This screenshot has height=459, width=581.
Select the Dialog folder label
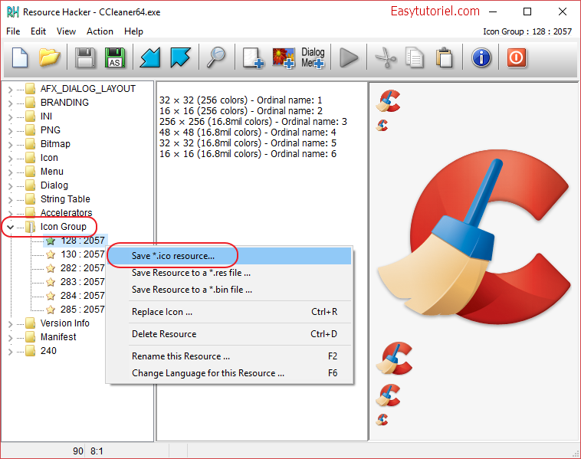(54, 185)
